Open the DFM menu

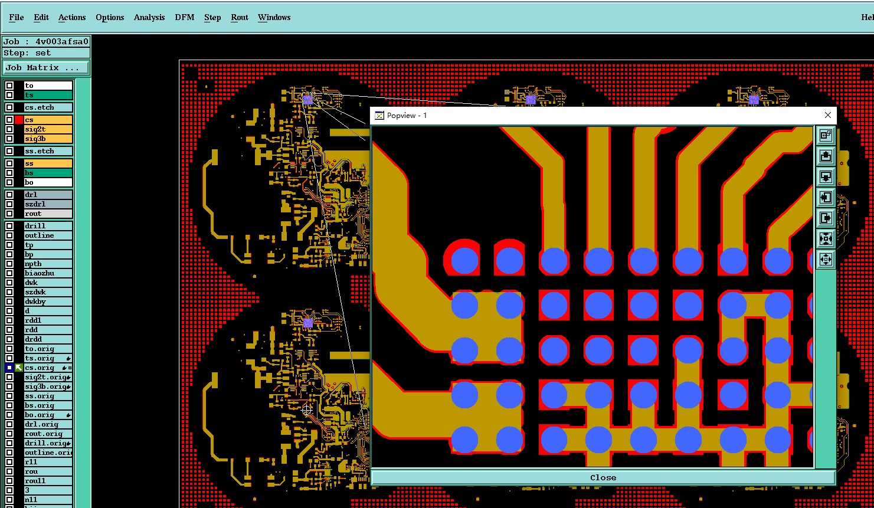[x=185, y=17]
